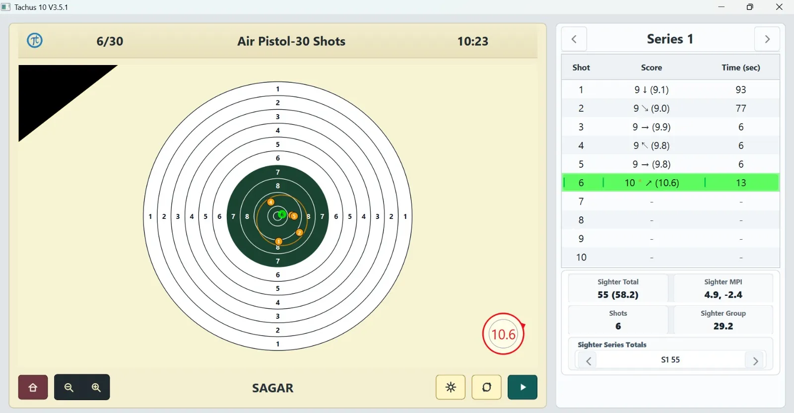Restore down the Tachus 10 window
The image size is (794, 413).
coord(750,7)
